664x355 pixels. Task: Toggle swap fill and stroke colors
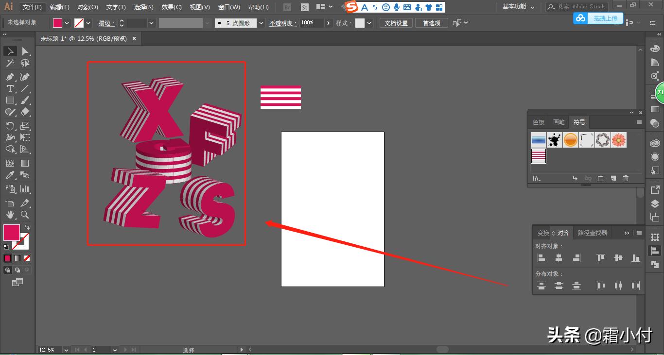tap(28, 227)
